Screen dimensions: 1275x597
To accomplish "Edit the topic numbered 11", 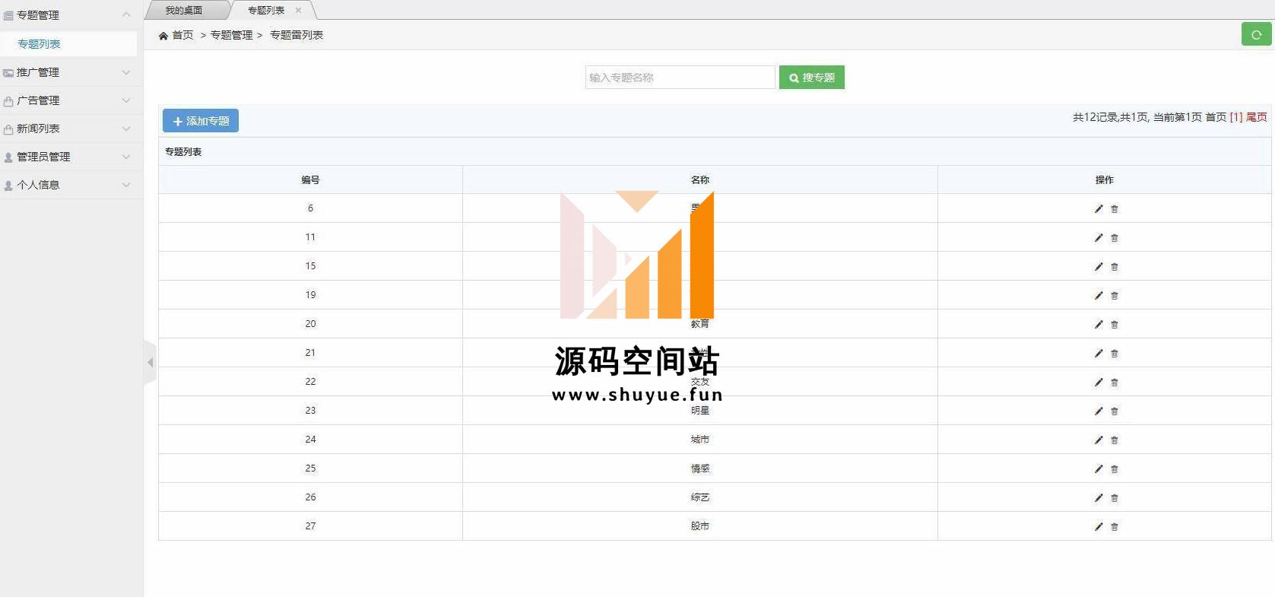I will click(x=1099, y=237).
